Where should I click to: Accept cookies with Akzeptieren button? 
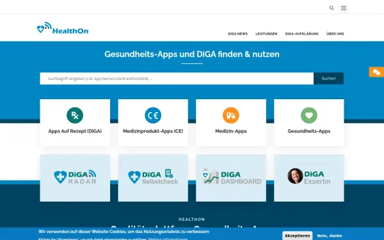pos(298,236)
